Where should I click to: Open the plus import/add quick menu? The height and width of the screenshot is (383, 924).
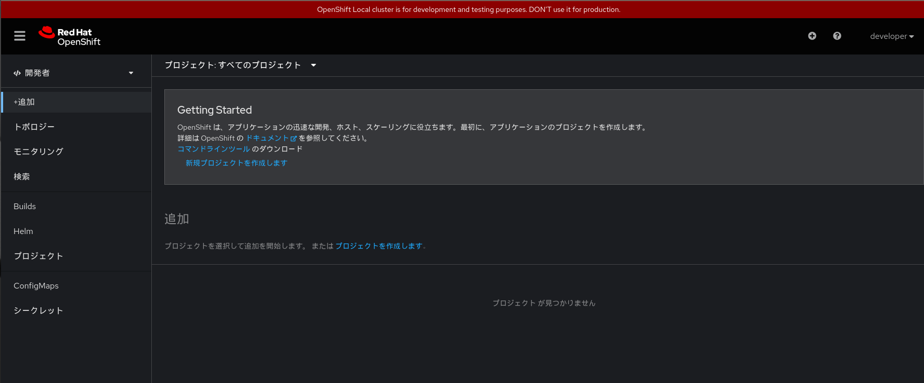coord(812,36)
